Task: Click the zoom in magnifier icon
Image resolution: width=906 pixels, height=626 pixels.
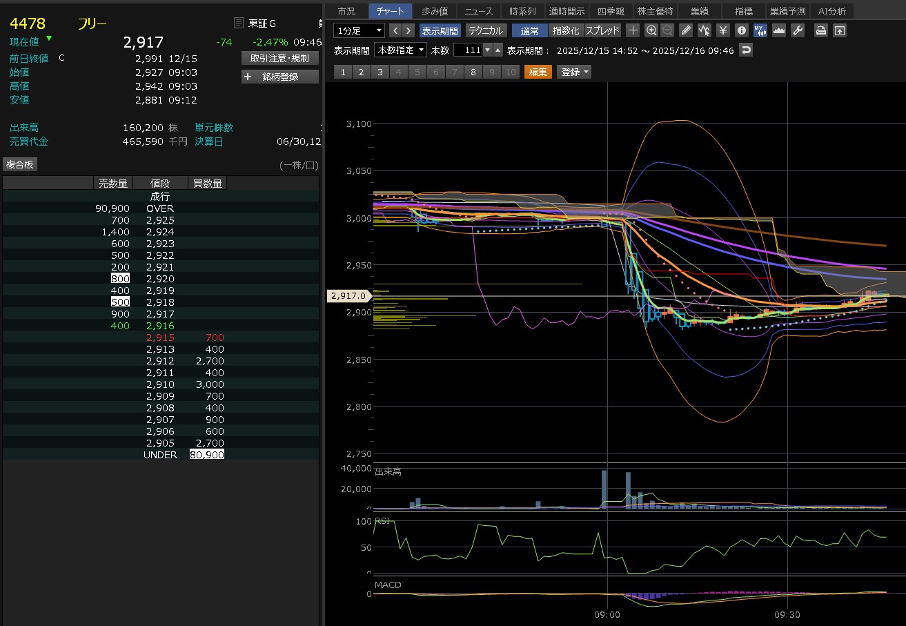Action: pos(651,30)
